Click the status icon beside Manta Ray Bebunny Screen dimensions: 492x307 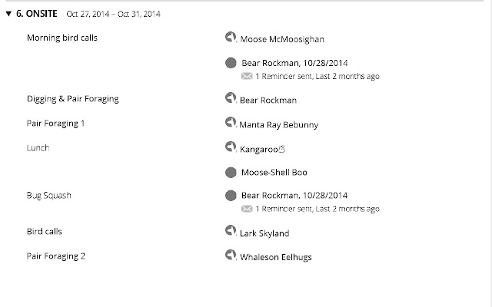click(231, 122)
